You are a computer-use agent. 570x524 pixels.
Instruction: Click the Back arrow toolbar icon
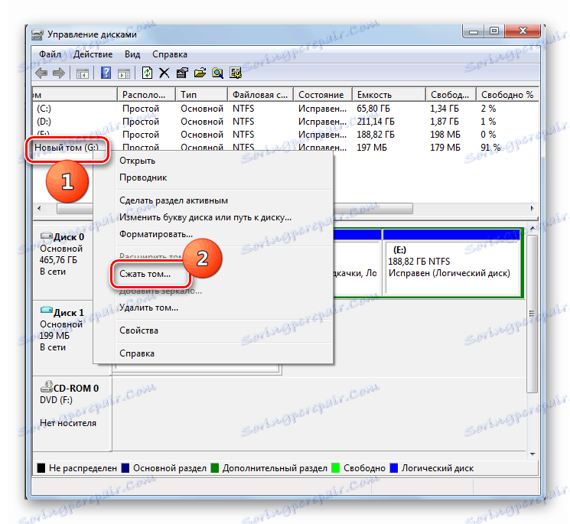point(41,73)
